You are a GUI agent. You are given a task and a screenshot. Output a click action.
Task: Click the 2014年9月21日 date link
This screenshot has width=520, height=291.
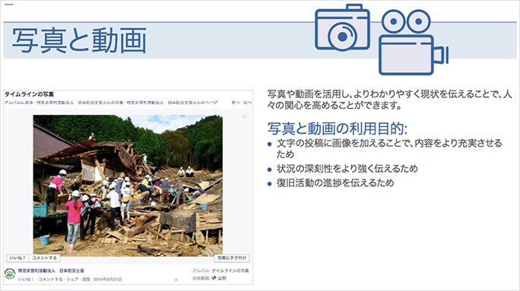(107, 279)
